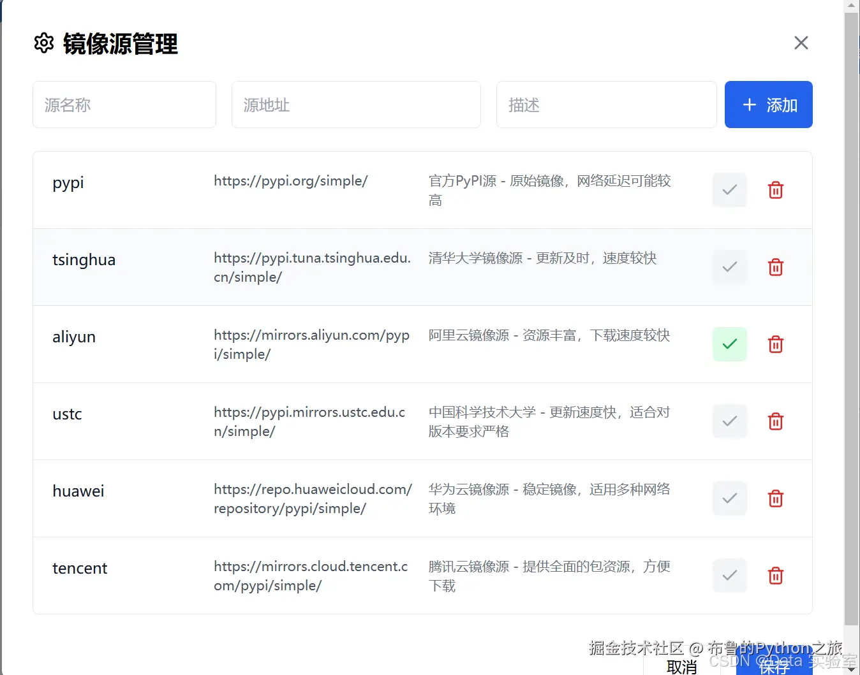
Task: Click the dialog title 镜像源管理
Action: 121,44
